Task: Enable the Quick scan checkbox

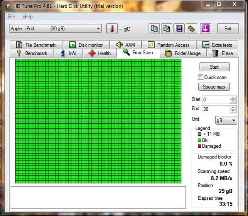Action: tap(201, 77)
